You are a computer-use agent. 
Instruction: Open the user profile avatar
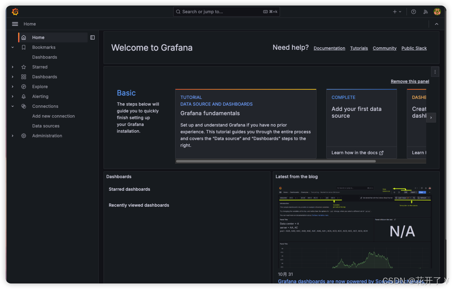click(437, 12)
